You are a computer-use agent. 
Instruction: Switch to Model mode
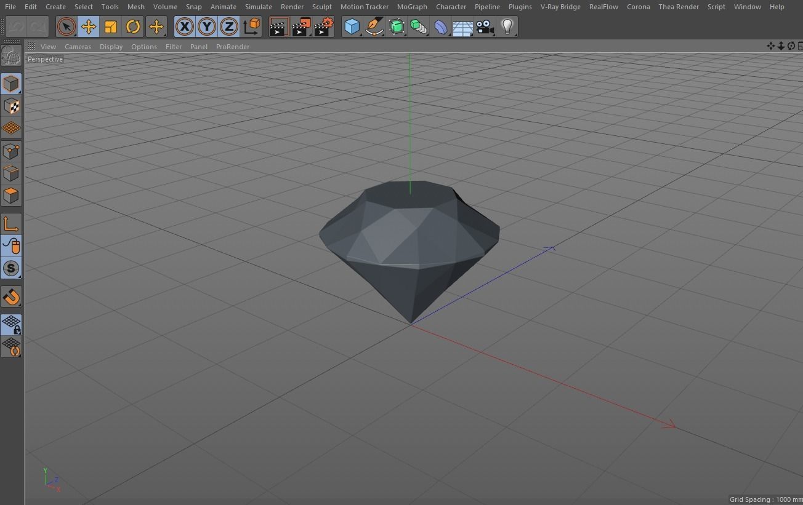click(11, 84)
